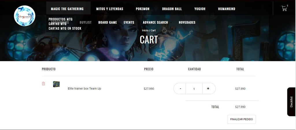Go to Mitos y Leyendas section
The width and height of the screenshot is (296, 130).
[x=110, y=9]
